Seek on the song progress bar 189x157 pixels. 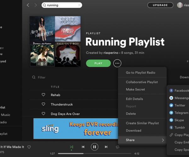(x=94, y=154)
